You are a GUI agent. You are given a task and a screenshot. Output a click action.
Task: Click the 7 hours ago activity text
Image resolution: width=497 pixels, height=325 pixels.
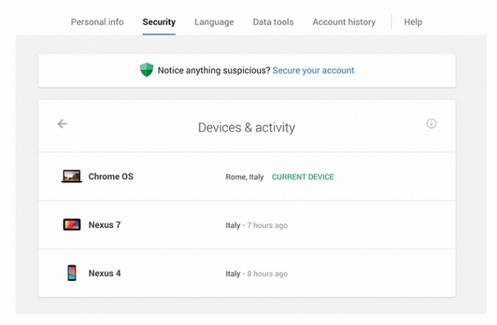point(267,226)
